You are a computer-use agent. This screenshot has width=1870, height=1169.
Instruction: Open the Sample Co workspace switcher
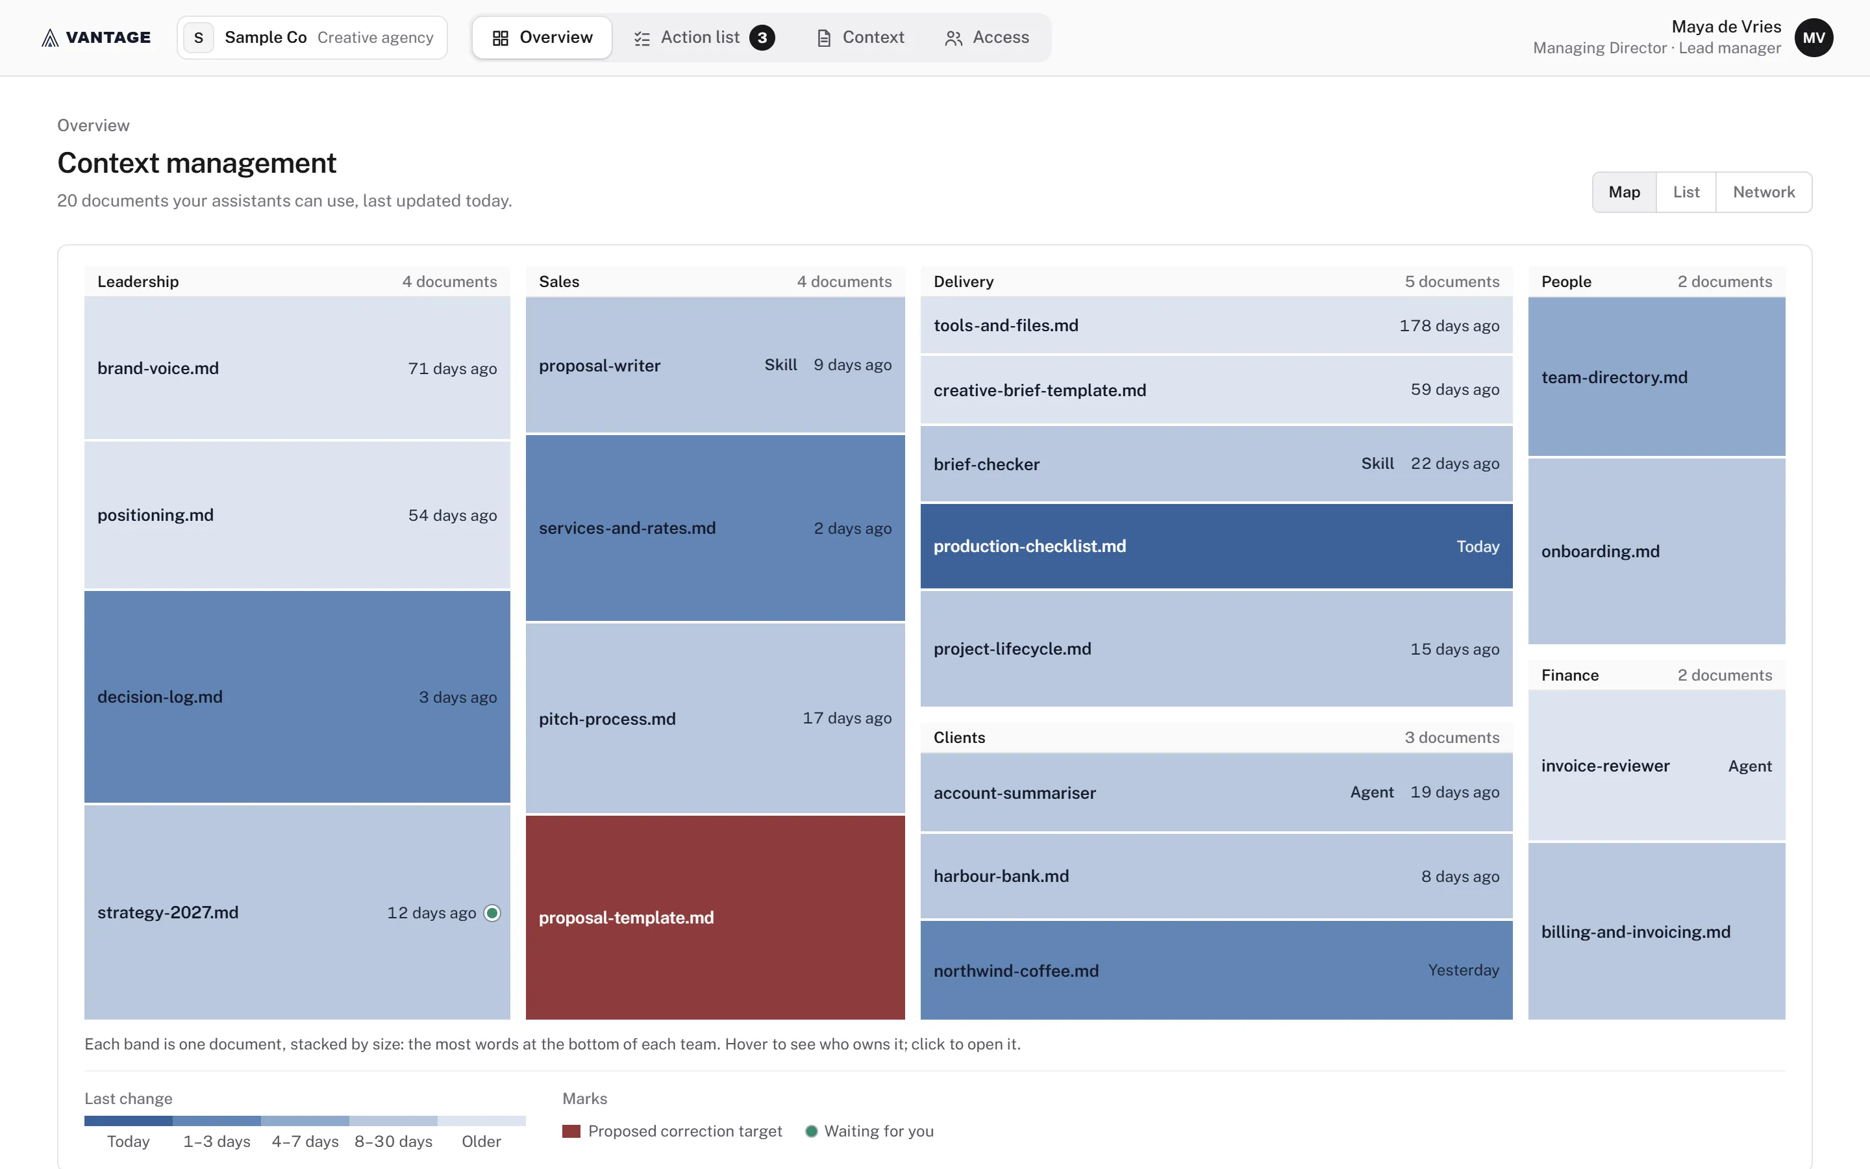click(x=312, y=38)
